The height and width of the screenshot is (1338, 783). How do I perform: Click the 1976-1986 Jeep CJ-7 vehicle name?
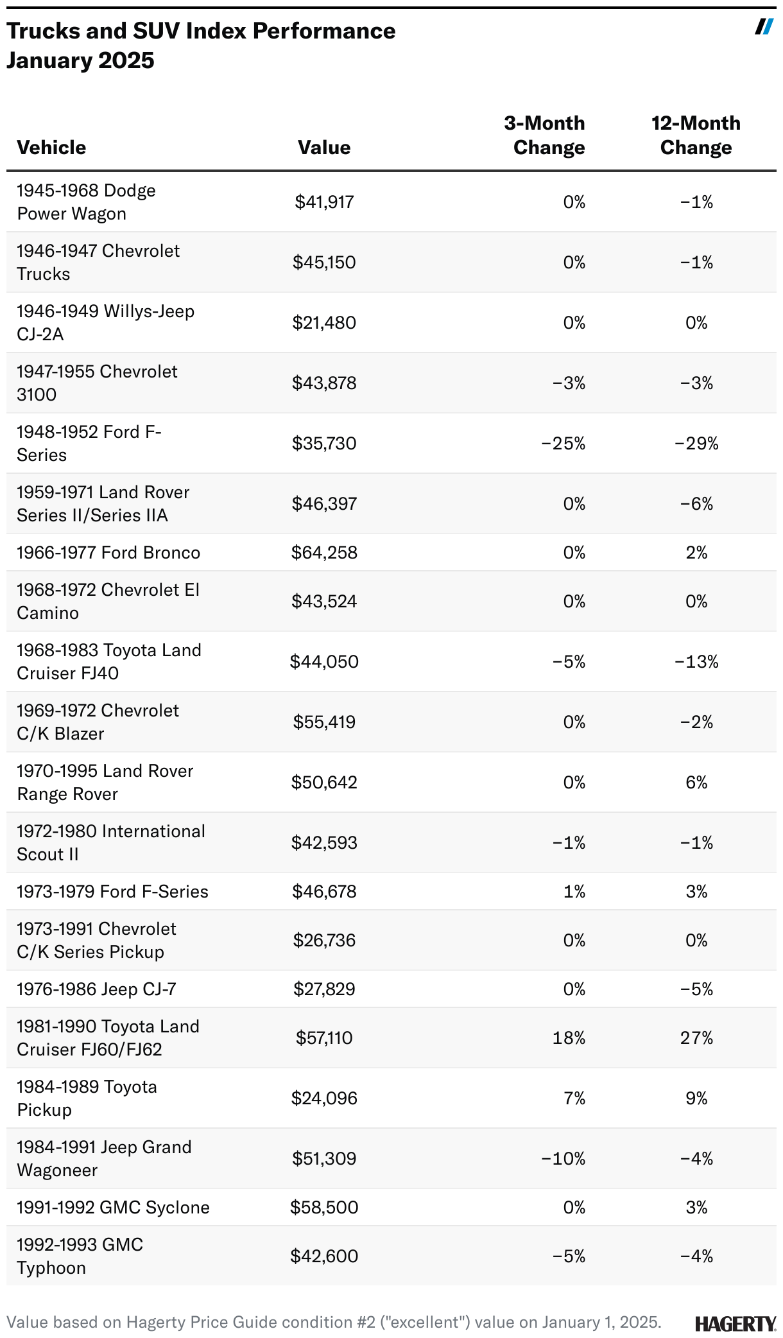click(96, 989)
